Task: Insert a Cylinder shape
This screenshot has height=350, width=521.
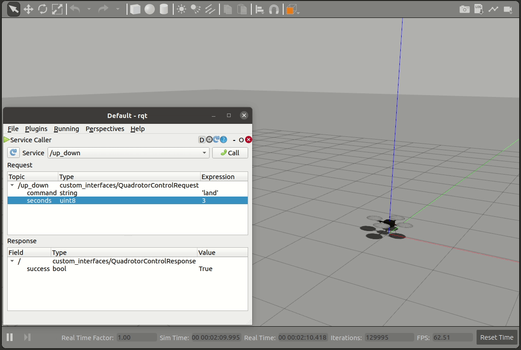Action: [164, 9]
